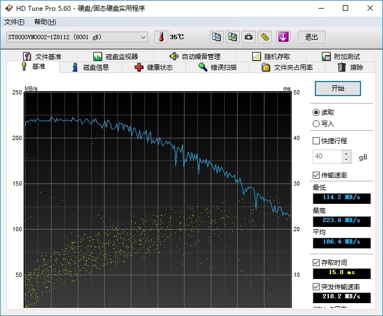
Task: Open the 错误扫描 tab with magnifier
Action: (x=217, y=68)
